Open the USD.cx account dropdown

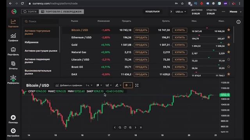tap(180, 12)
